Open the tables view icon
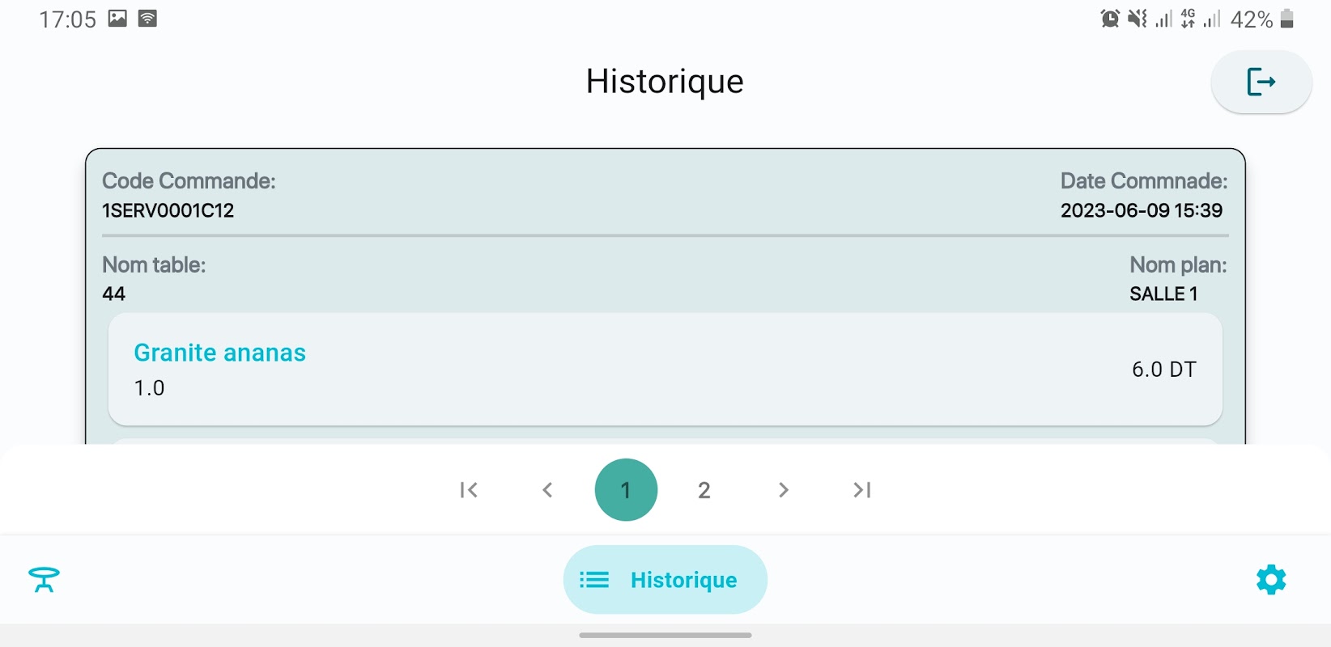This screenshot has width=1331, height=647. pos(44,580)
